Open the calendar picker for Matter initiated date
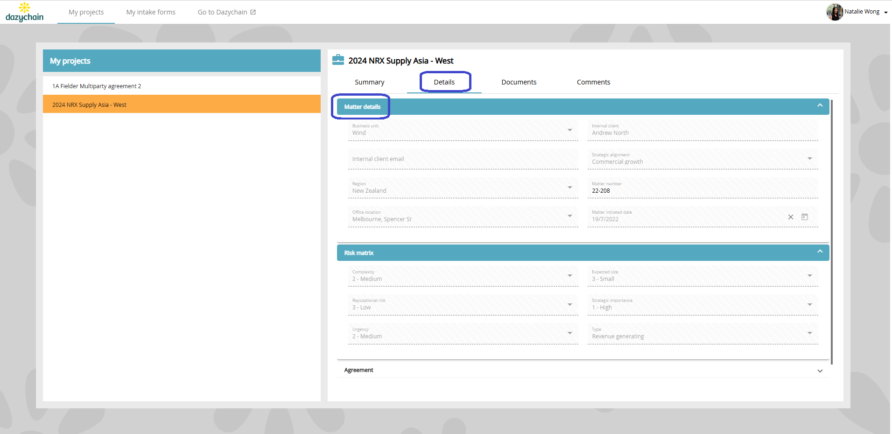Viewport: 892px width, 434px height. (805, 217)
